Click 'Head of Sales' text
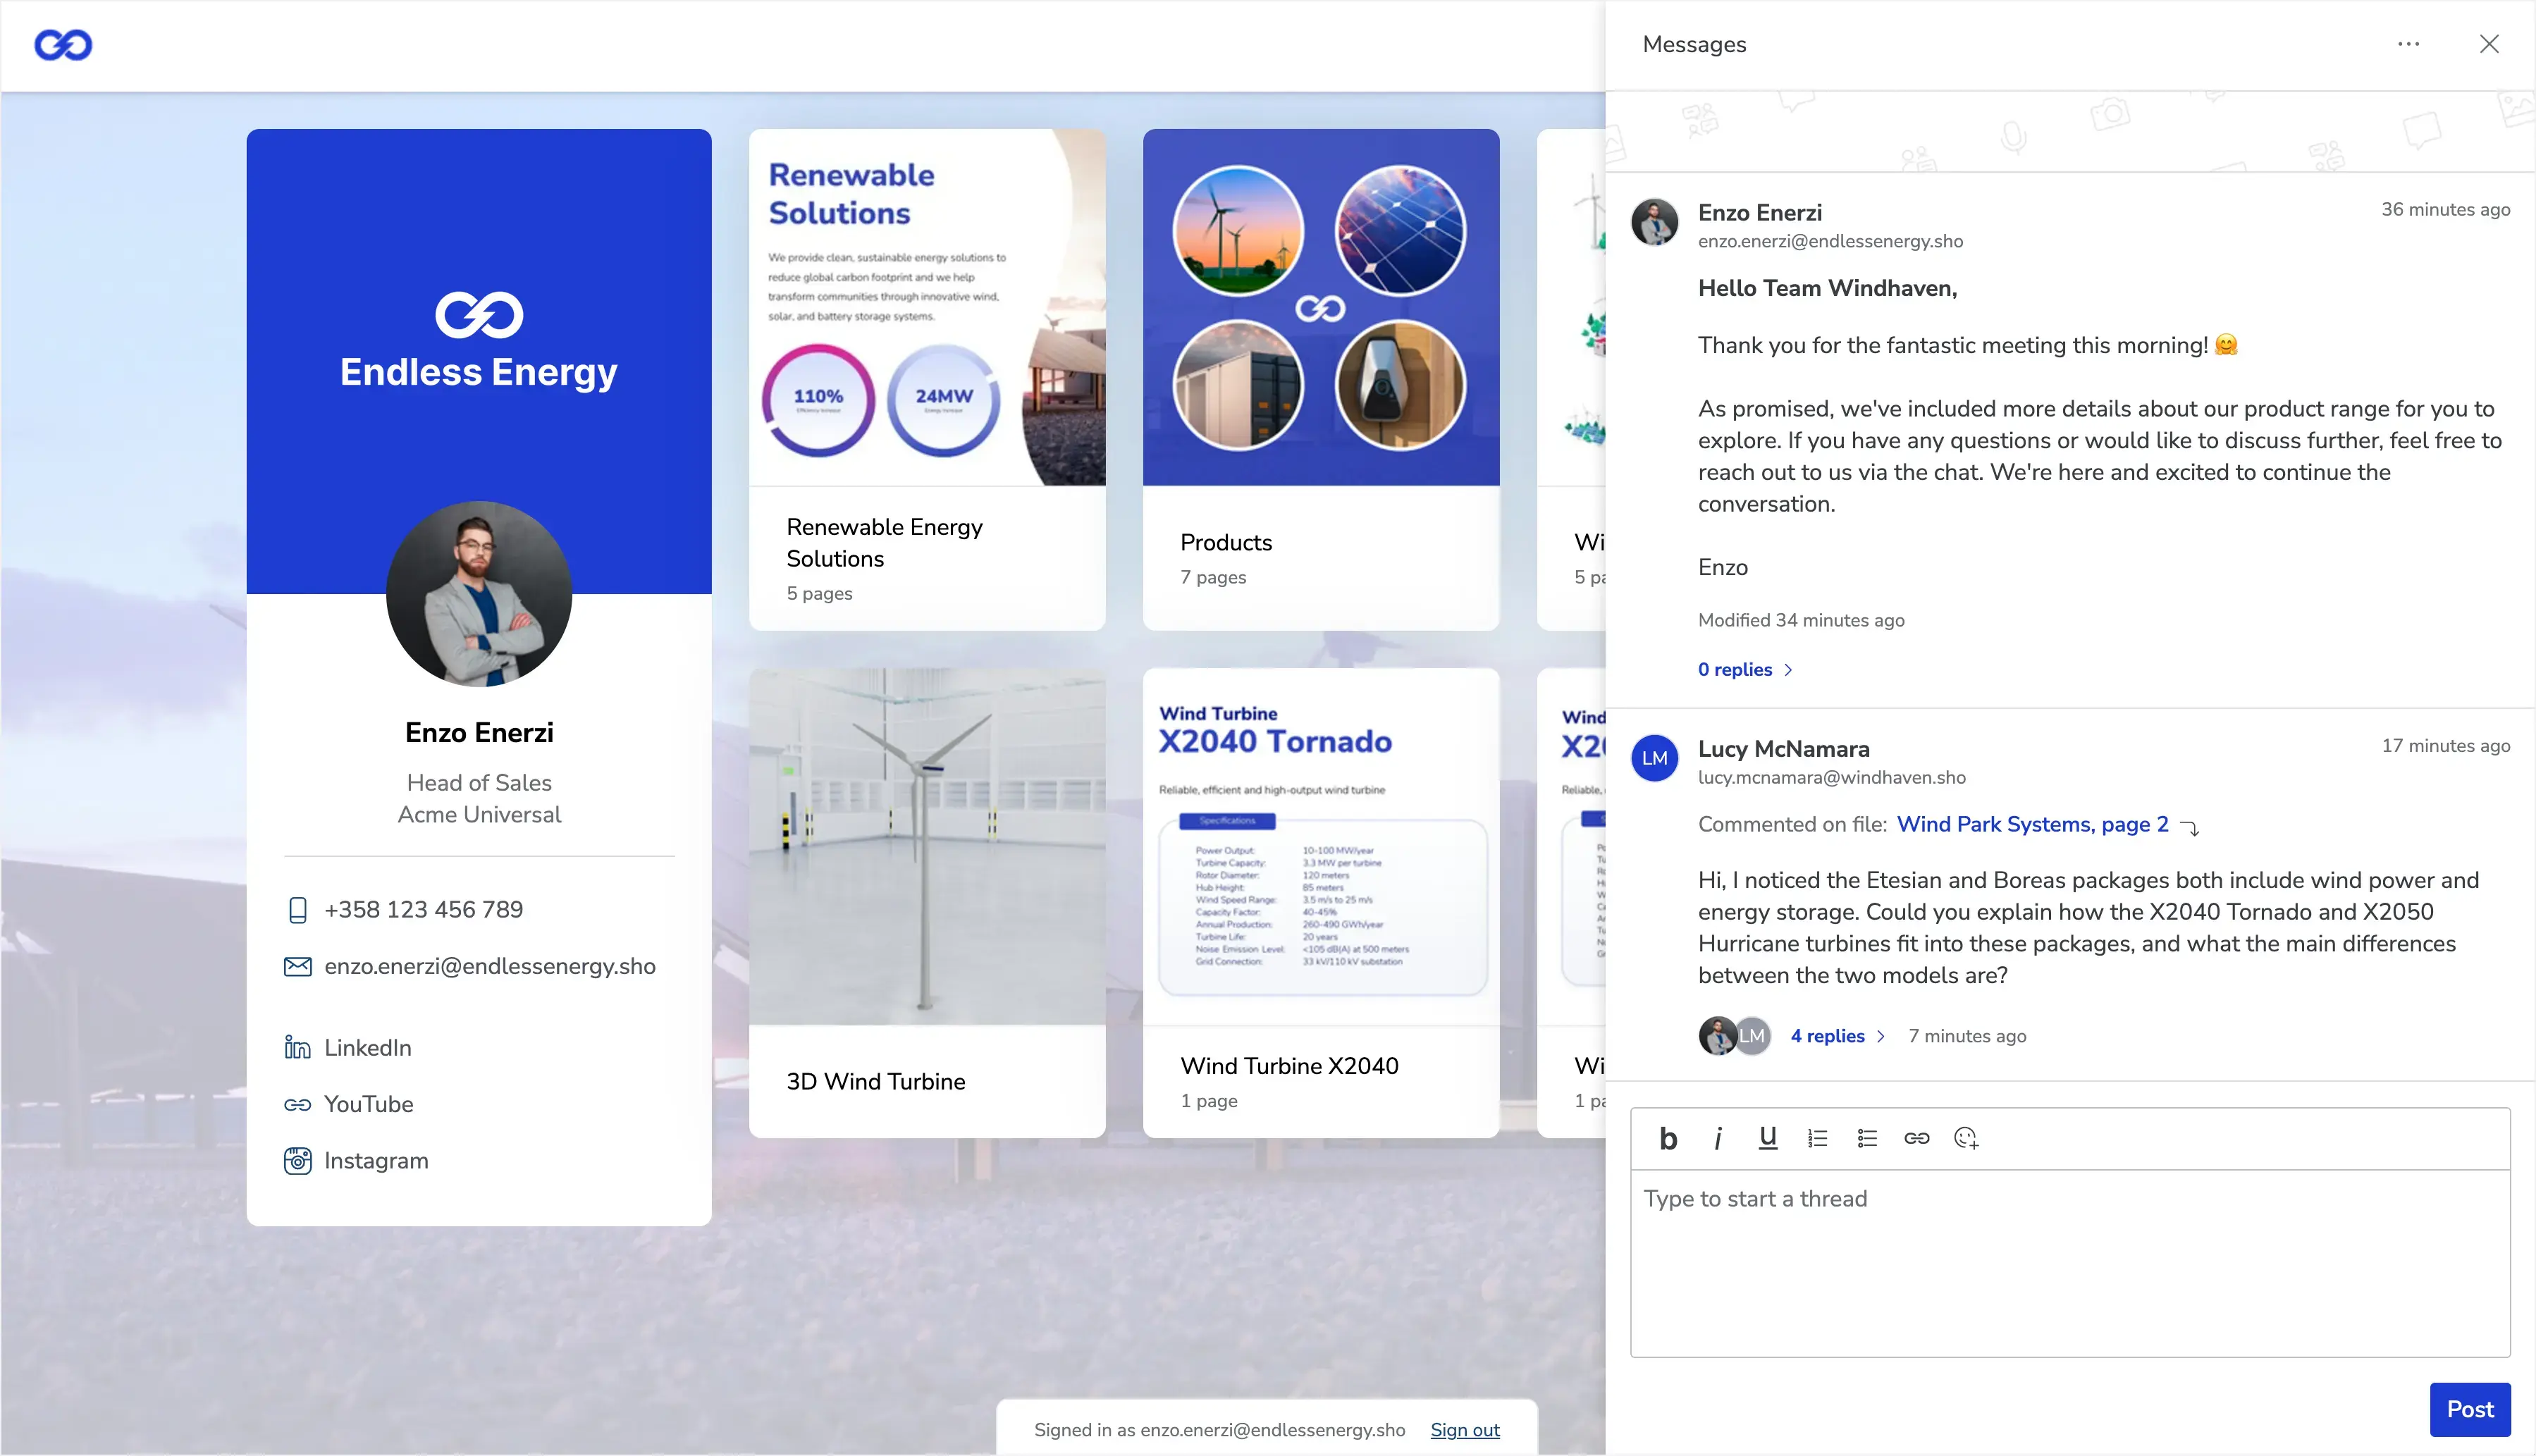The width and height of the screenshot is (2536, 1456). tap(479, 782)
